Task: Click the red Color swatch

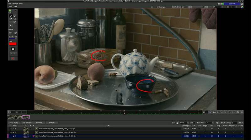Action: 13,44
